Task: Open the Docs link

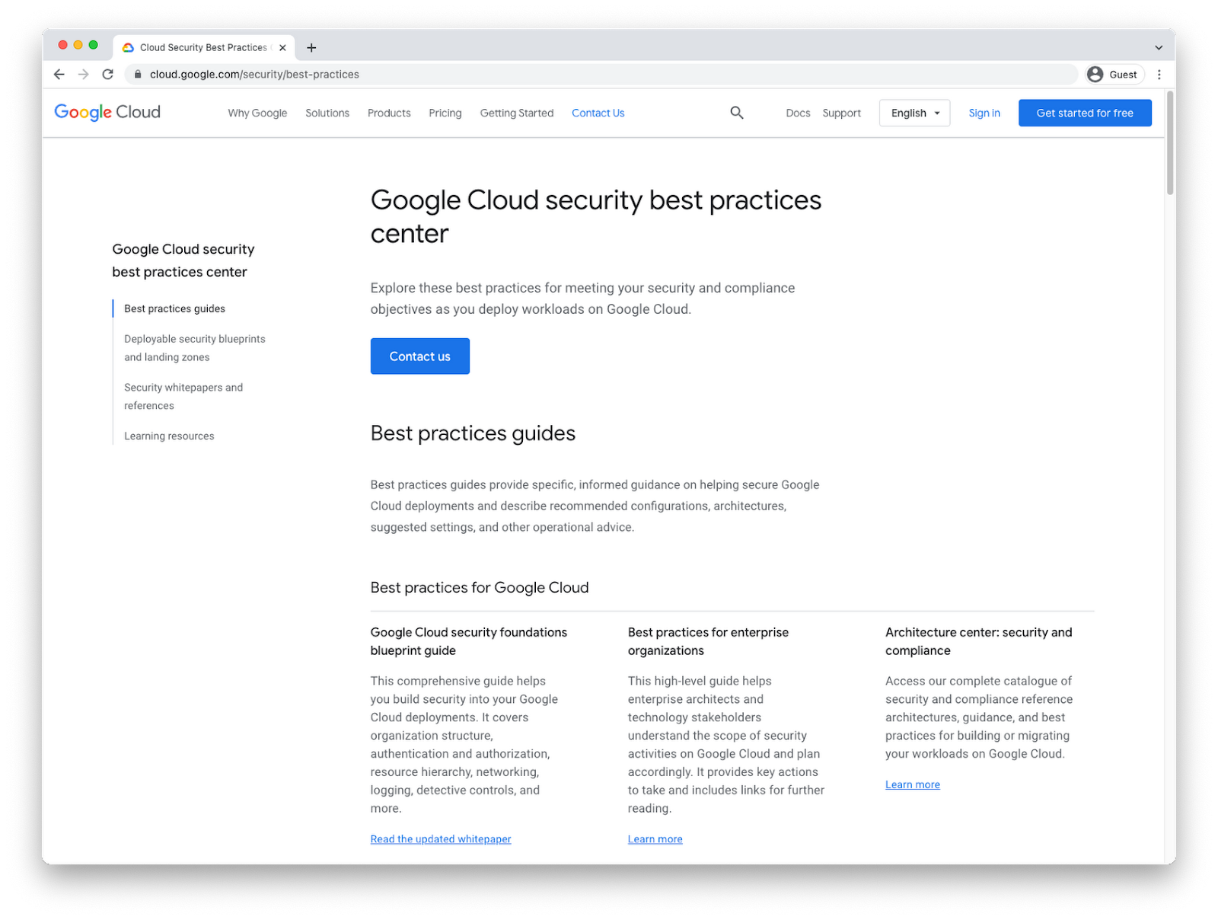Action: [x=798, y=113]
